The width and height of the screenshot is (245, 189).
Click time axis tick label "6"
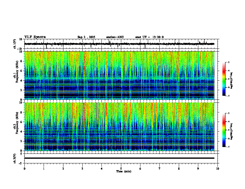point(140,169)
